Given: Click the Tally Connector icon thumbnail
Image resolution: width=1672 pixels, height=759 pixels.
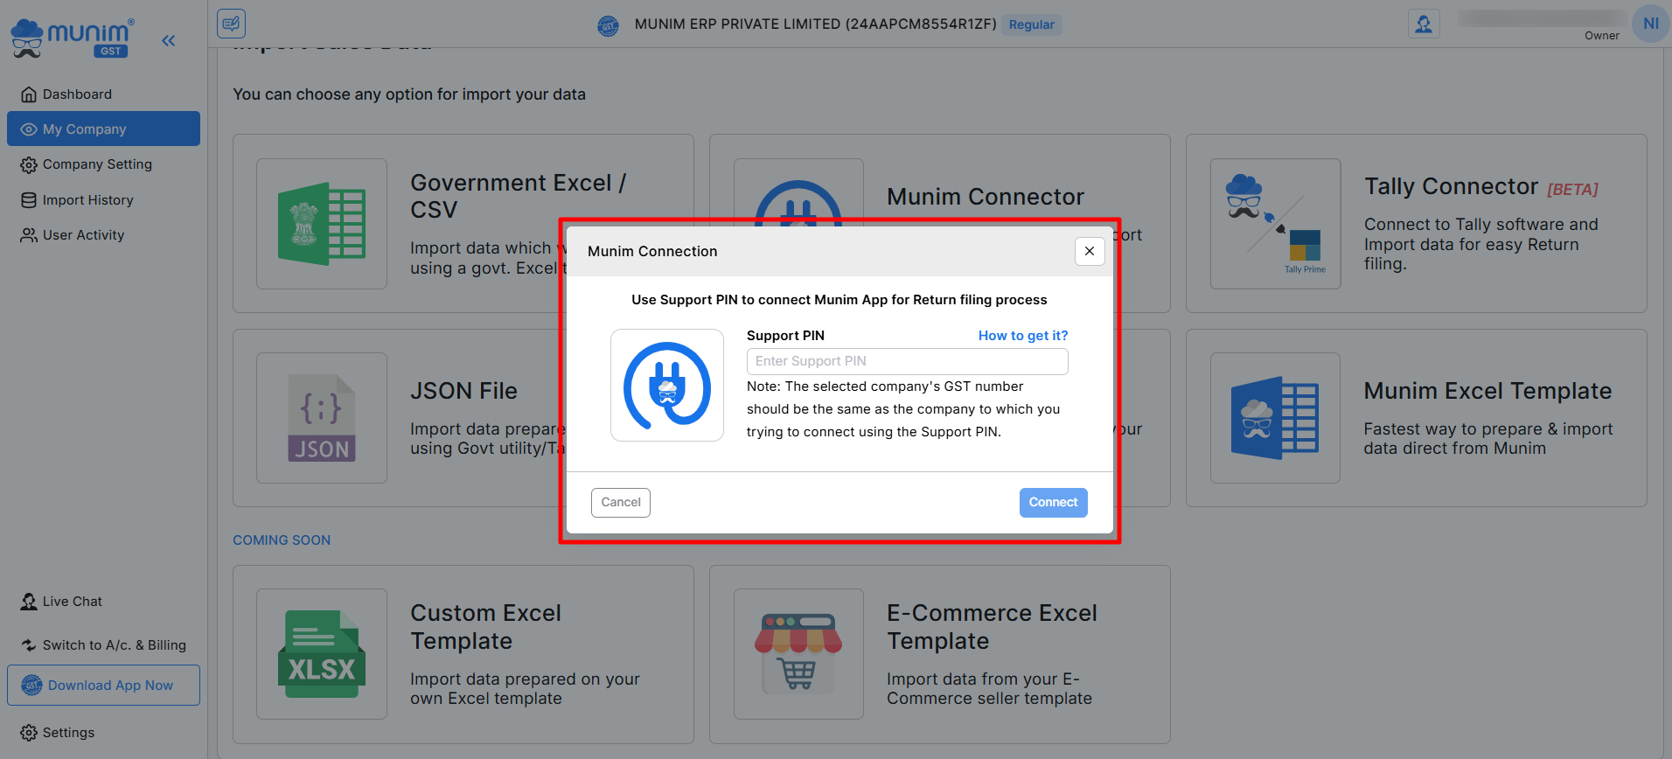Looking at the screenshot, I should pyautogui.click(x=1275, y=224).
